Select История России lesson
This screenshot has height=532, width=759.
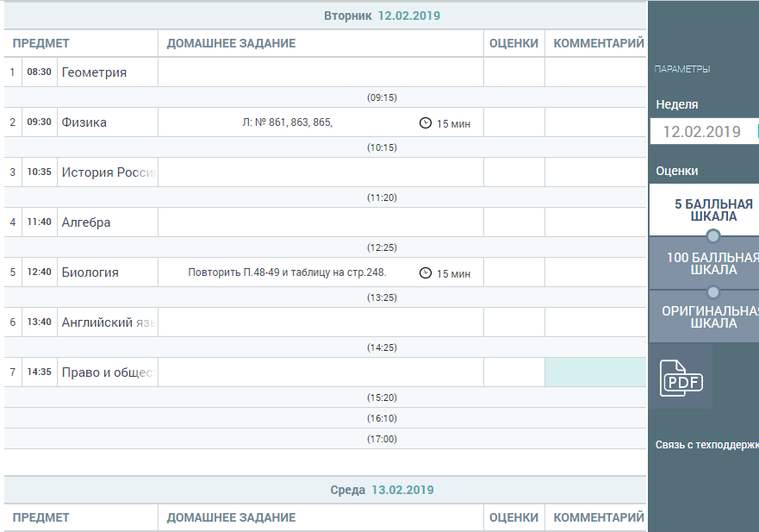tap(108, 172)
